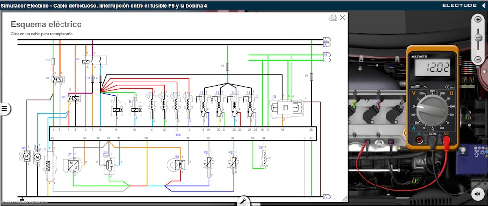This screenshot has height=206, width=488.
Task: Select fuse F6 in the schematic
Action: (311, 77)
